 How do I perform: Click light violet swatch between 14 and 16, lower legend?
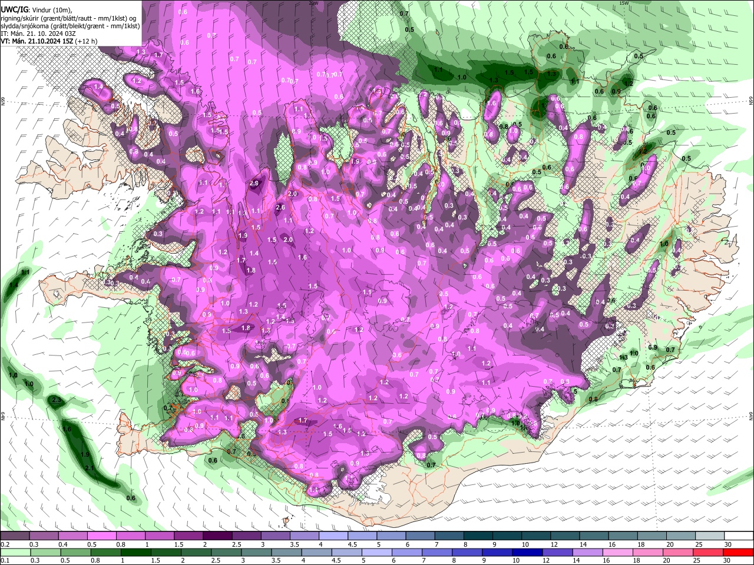[x=588, y=552]
